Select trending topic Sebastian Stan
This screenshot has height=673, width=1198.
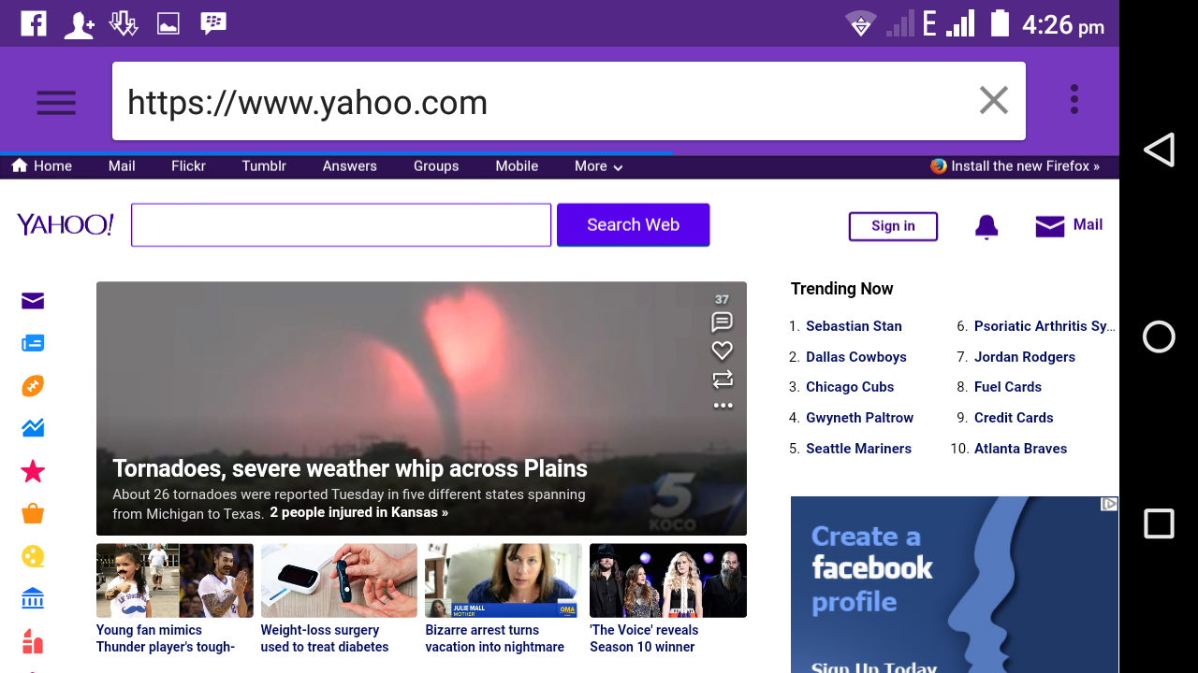point(854,326)
